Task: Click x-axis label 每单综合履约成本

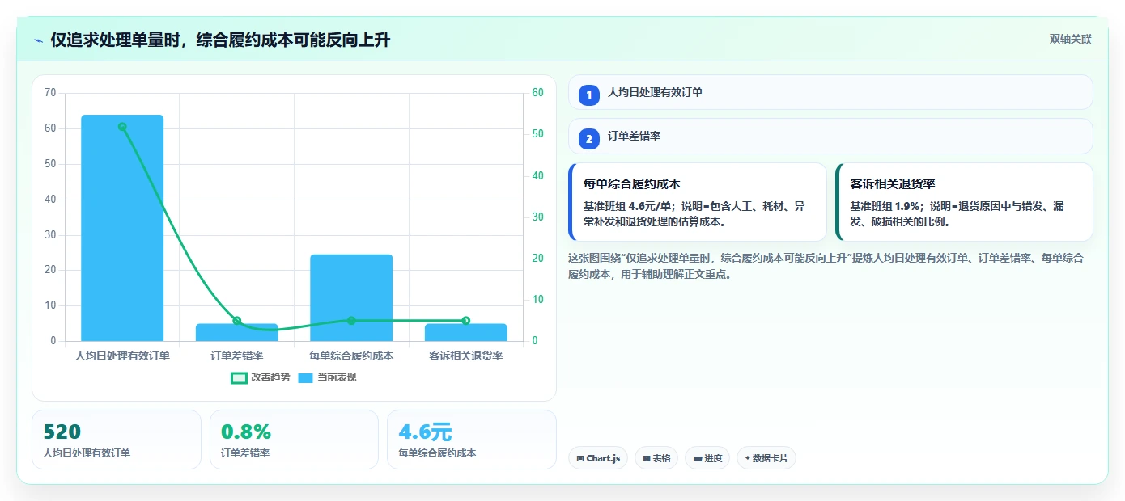Action: point(351,356)
